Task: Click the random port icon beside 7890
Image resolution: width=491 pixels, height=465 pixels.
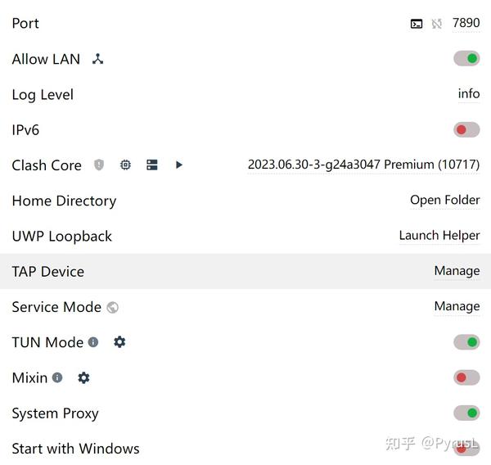Action: (437, 24)
